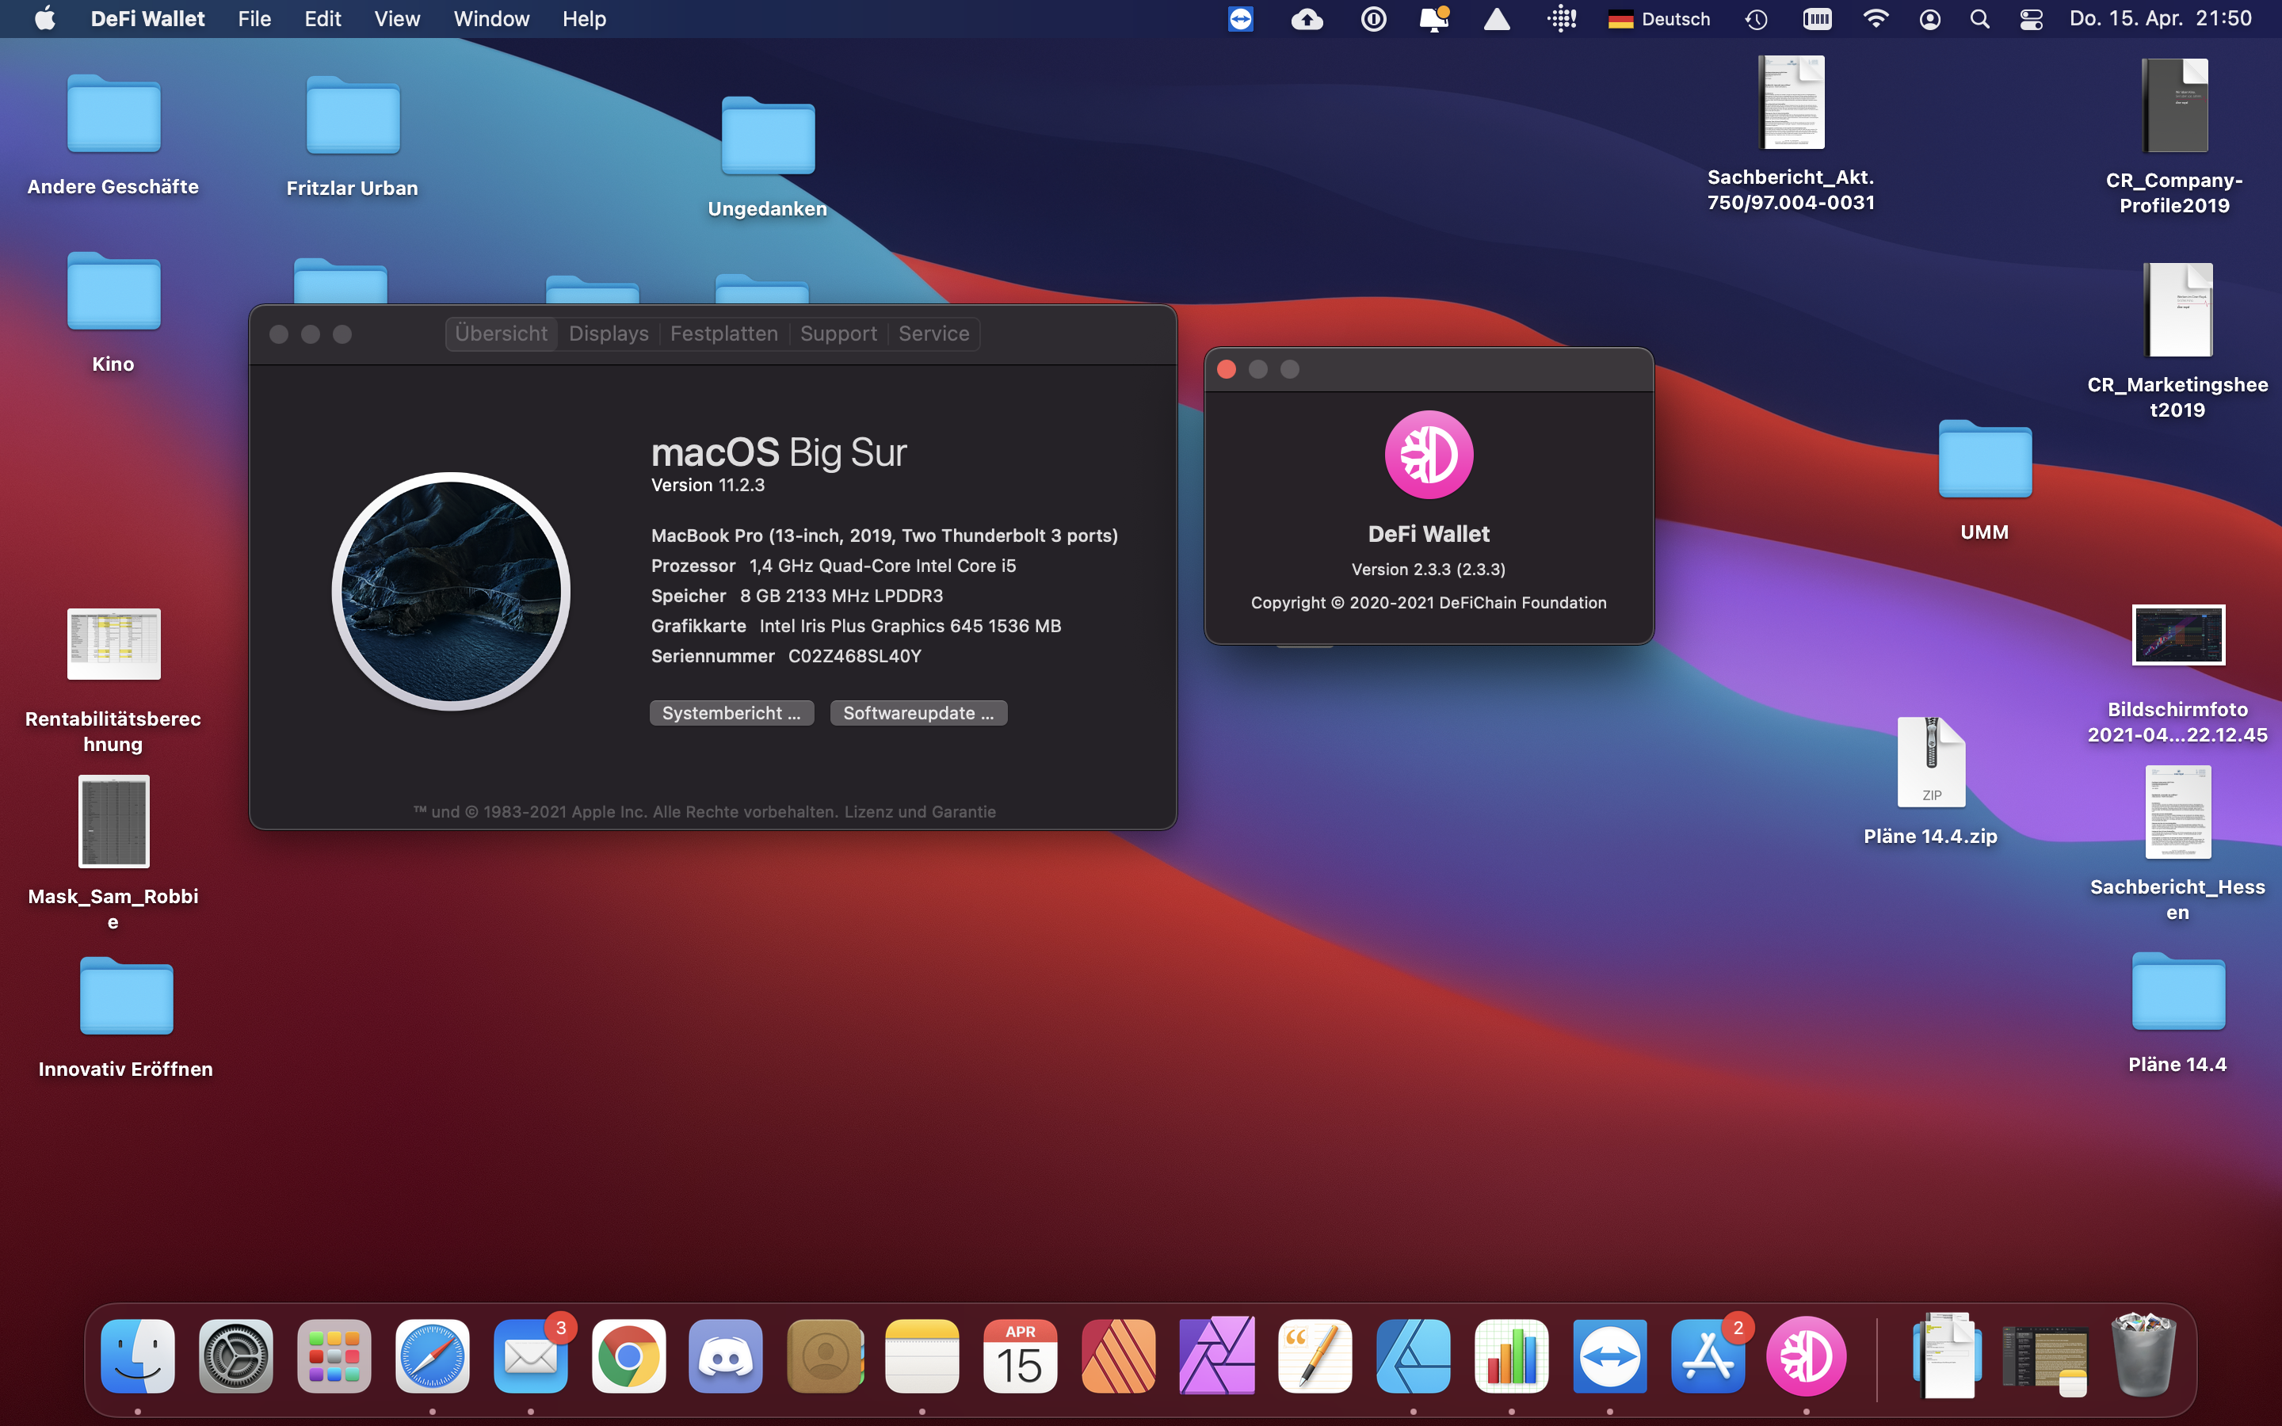Open the Pages app in Dock

pos(1315,1356)
